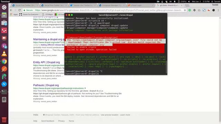Screen dimensions: 221x124
Task: Open the CS Major bookmark
Action: [47, 14]
